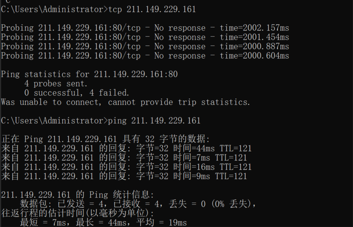353x227 pixels.
Task: Click the reply line with 时间=44ms
Action: coord(127,148)
